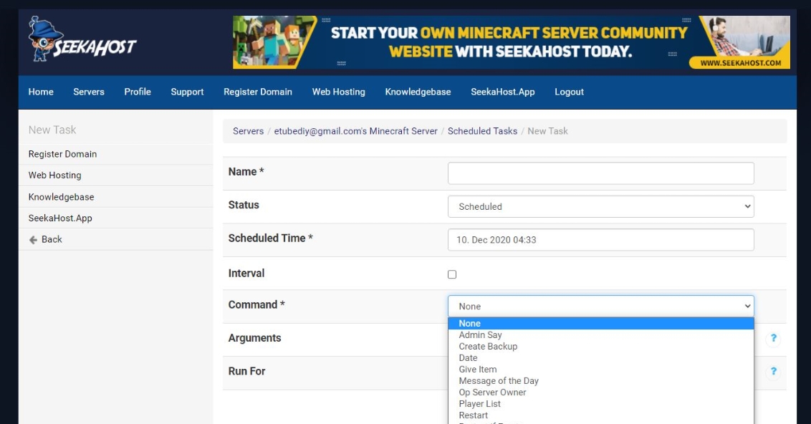811x424 pixels.
Task: Click the New Task sidebar heading
Action: pyautogui.click(x=52, y=130)
